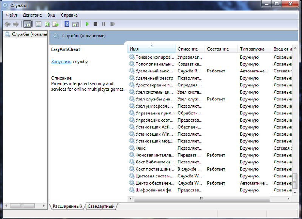This screenshot has height=219, width=302.
Task: Select the Хост поставщика service name
Action: pyautogui.click(x=154, y=169)
